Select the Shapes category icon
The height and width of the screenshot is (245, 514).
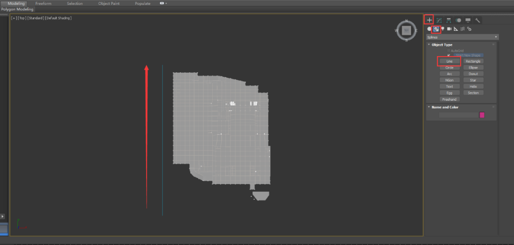(436, 29)
